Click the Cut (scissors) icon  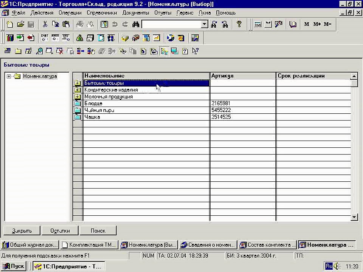point(45,24)
